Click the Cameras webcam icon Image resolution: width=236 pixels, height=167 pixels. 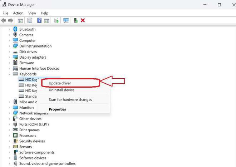(15, 35)
